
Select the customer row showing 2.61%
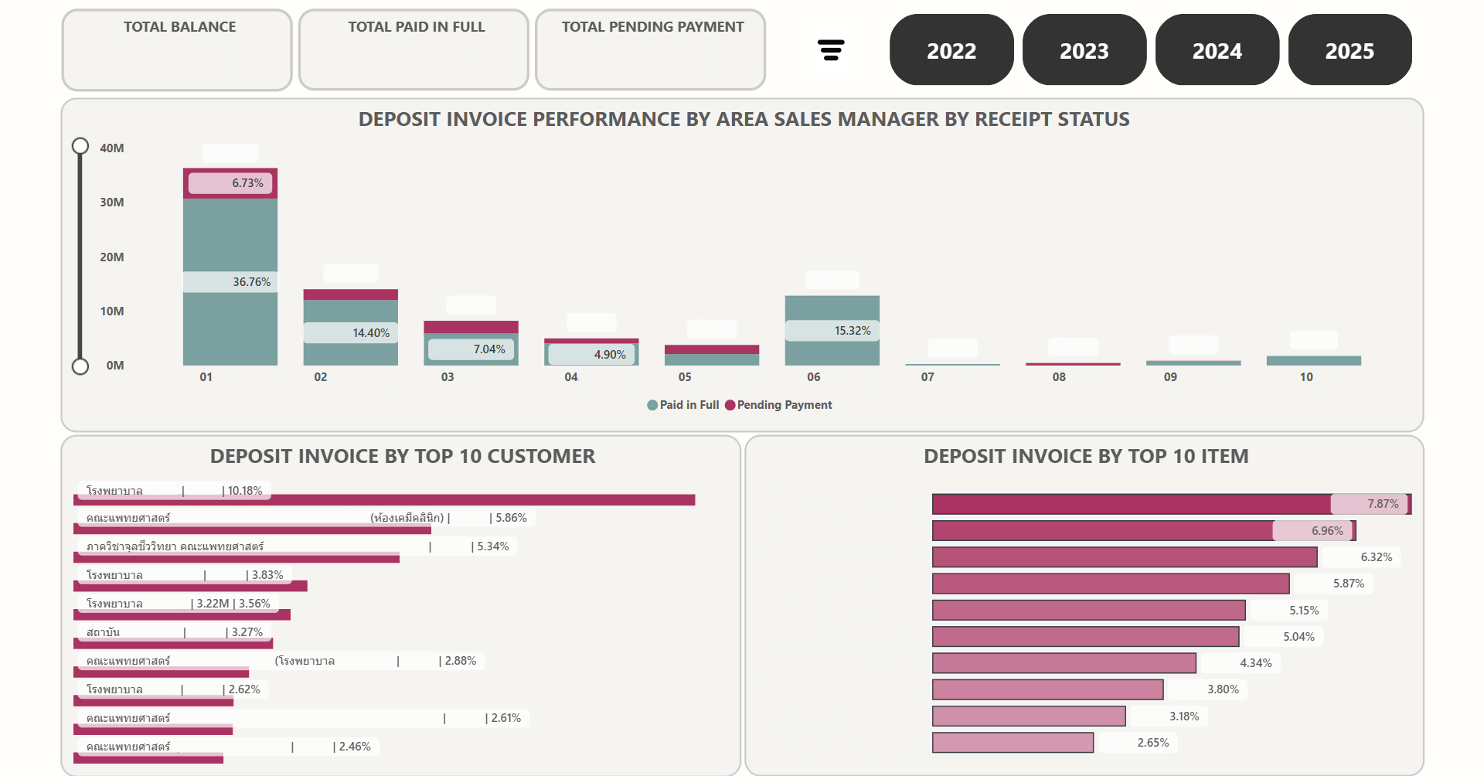[x=153, y=729]
